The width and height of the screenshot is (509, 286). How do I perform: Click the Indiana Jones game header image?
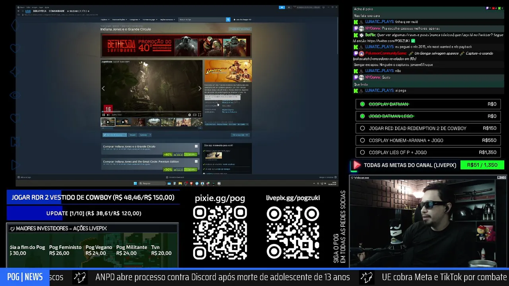[x=228, y=71]
